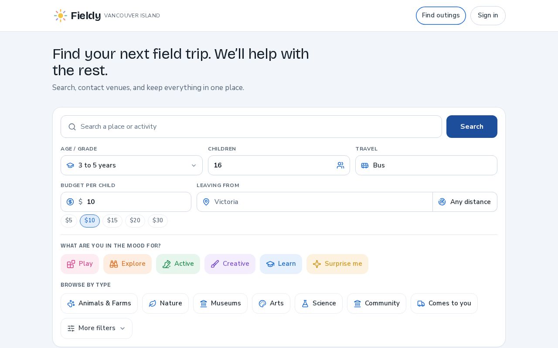Click the brush icon on Creative chip
Image resolution: width=558 pixels, height=348 pixels.
click(215, 264)
